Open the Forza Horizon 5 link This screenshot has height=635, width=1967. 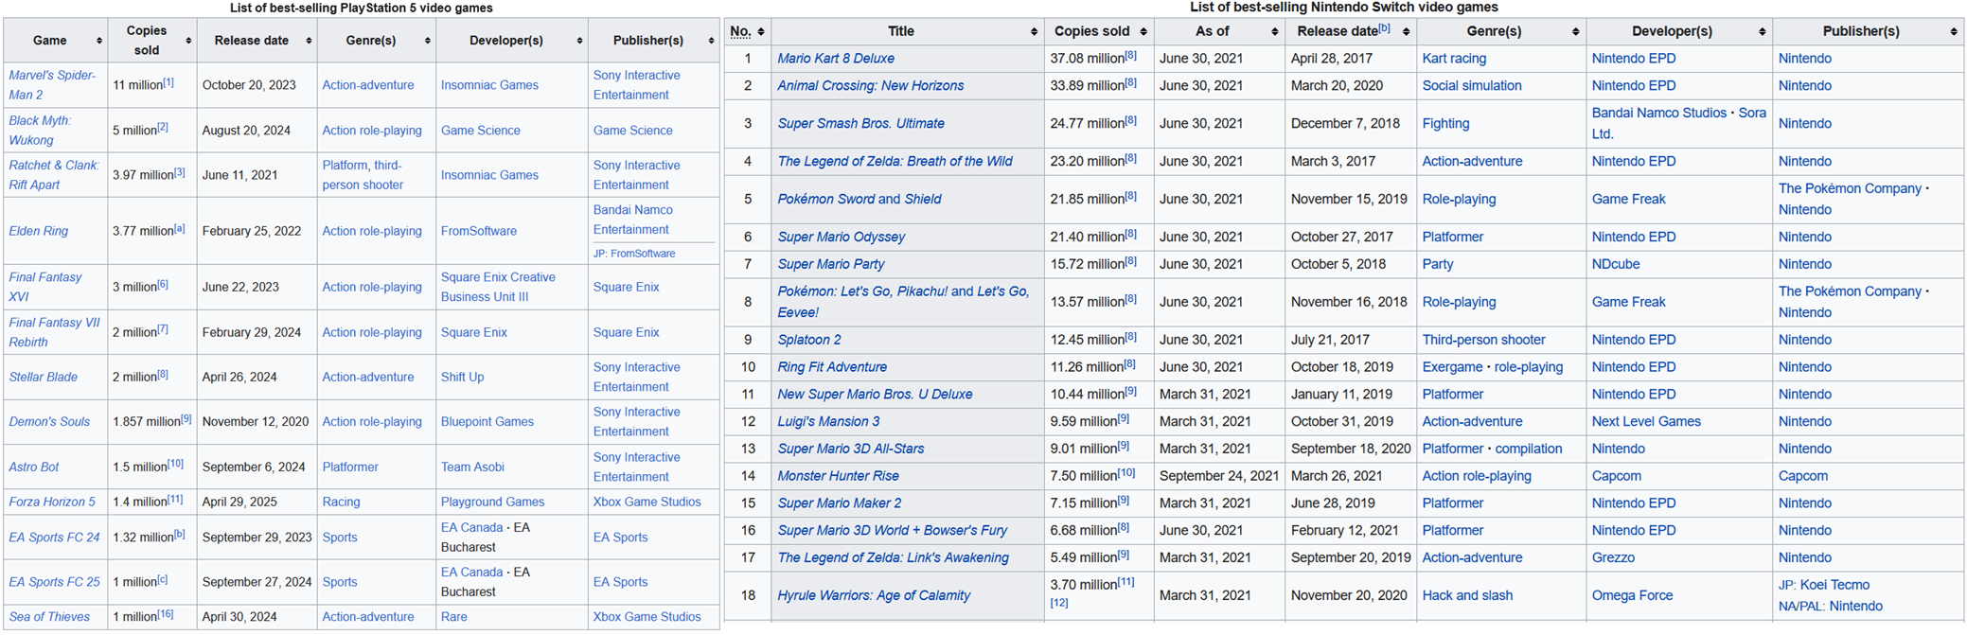(x=52, y=502)
